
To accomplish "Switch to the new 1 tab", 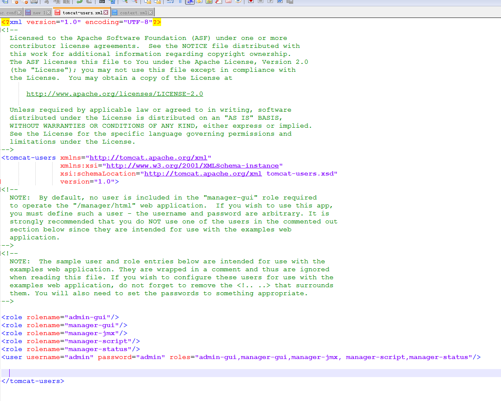I will pyautogui.click(x=38, y=13).
